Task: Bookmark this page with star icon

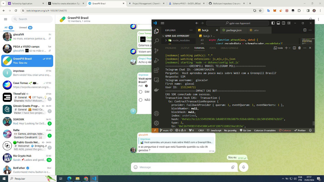Action: coord(260,11)
